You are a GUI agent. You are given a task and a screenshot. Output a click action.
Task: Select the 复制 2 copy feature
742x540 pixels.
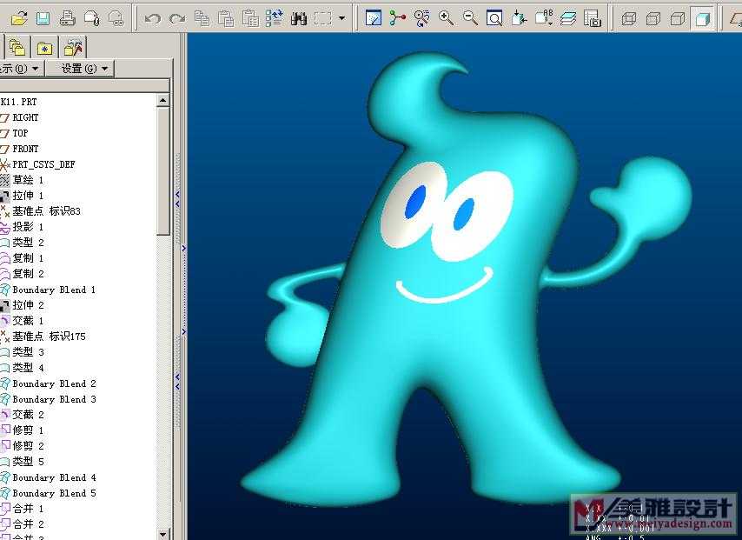tap(28, 274)
